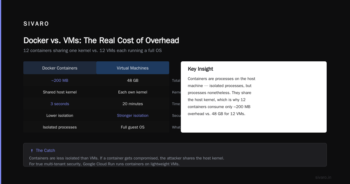Select the Isolated processes cell
Image resolution: width=350 pixels, height=184 pixels.
(60, 127)
